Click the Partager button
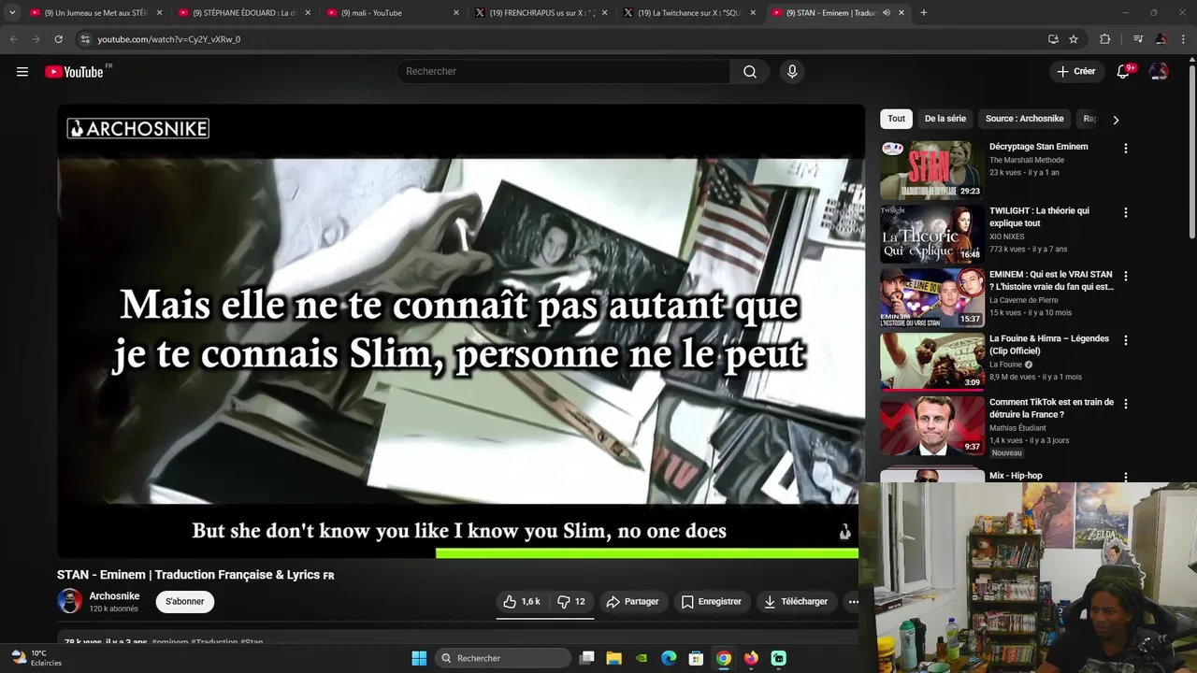The width and height of the screenshot is (1197, 673). point(632,601)
